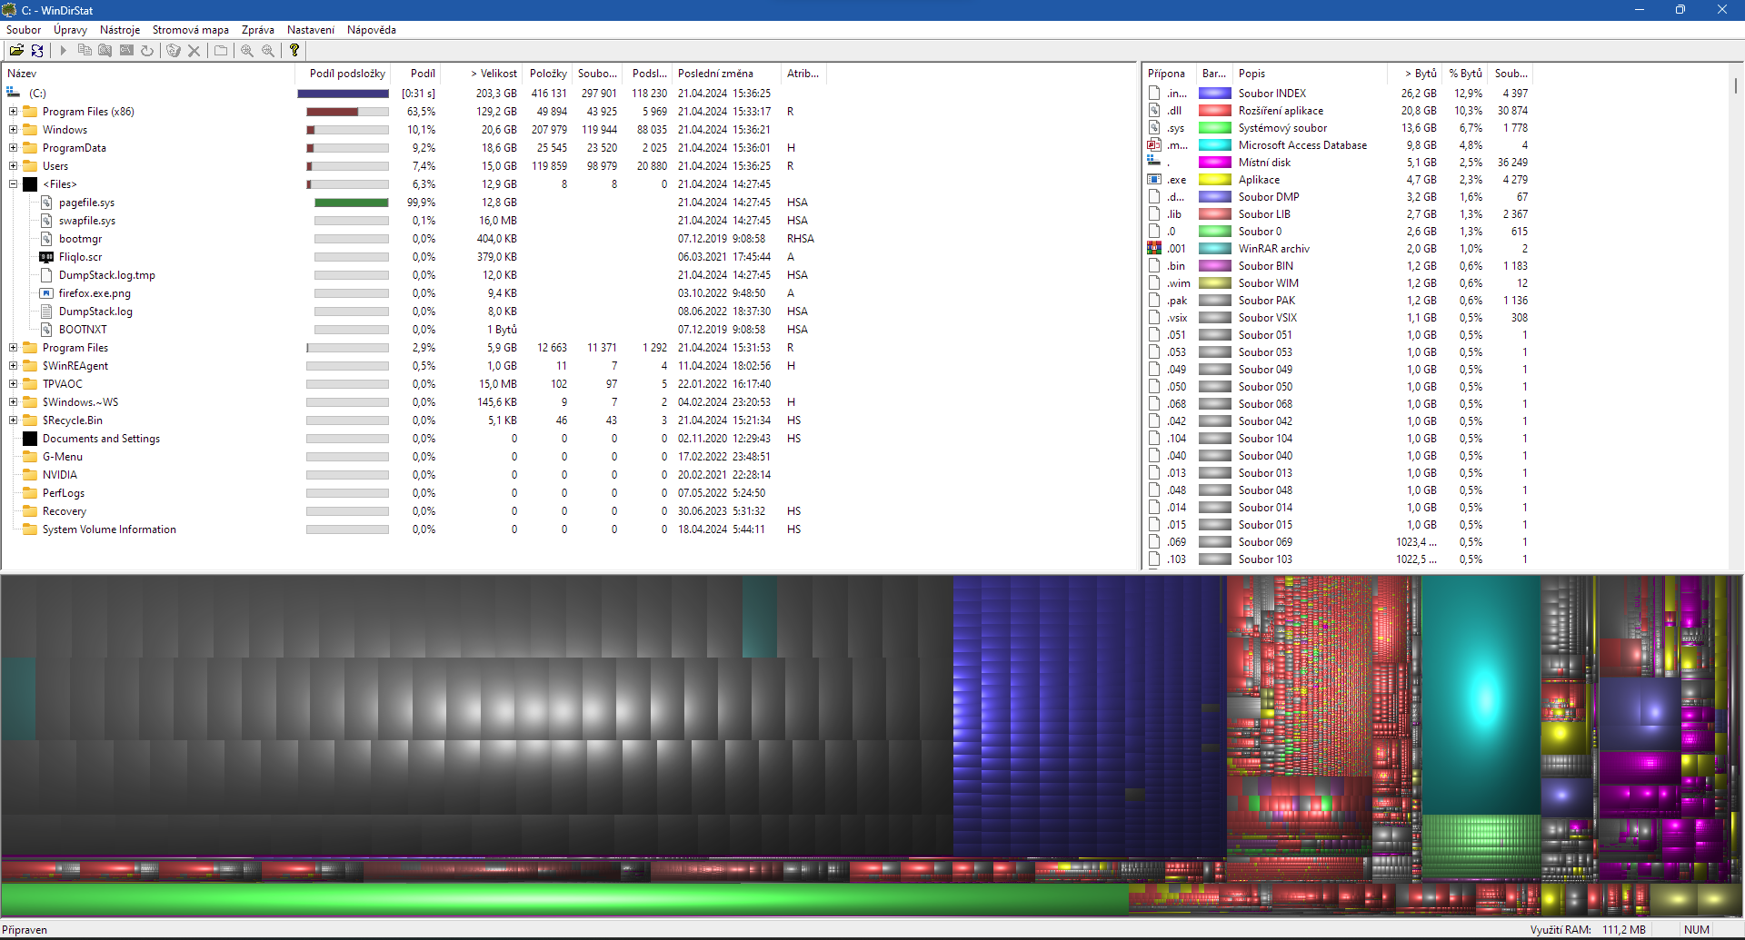The width and height of the screenshot is (1745, 940).
Task: Click the X delete permanently toolbar icon
Action: coord(194,51)
